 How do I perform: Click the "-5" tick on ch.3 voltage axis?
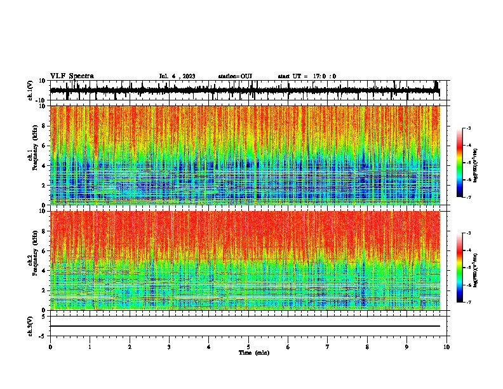(x=43, y=336)
